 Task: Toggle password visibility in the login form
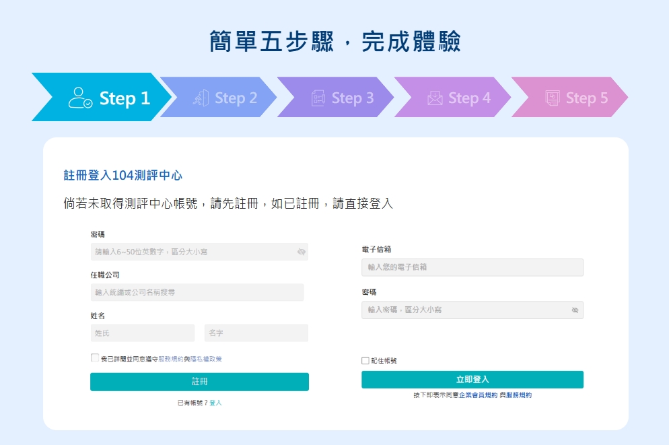[x=575, y=310]
